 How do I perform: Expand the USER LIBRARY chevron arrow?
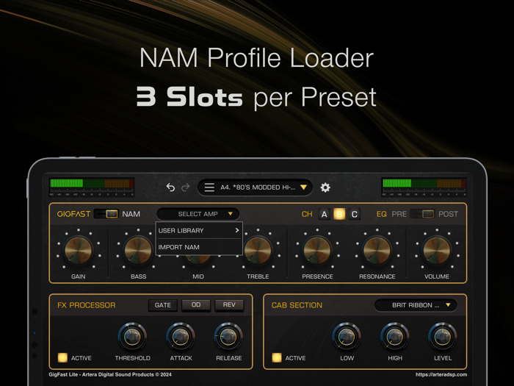pos(236,230)
